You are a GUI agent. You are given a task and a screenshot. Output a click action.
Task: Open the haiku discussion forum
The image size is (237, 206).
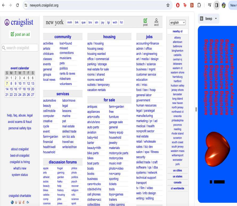pyautogui.click(x=60, y=182)
